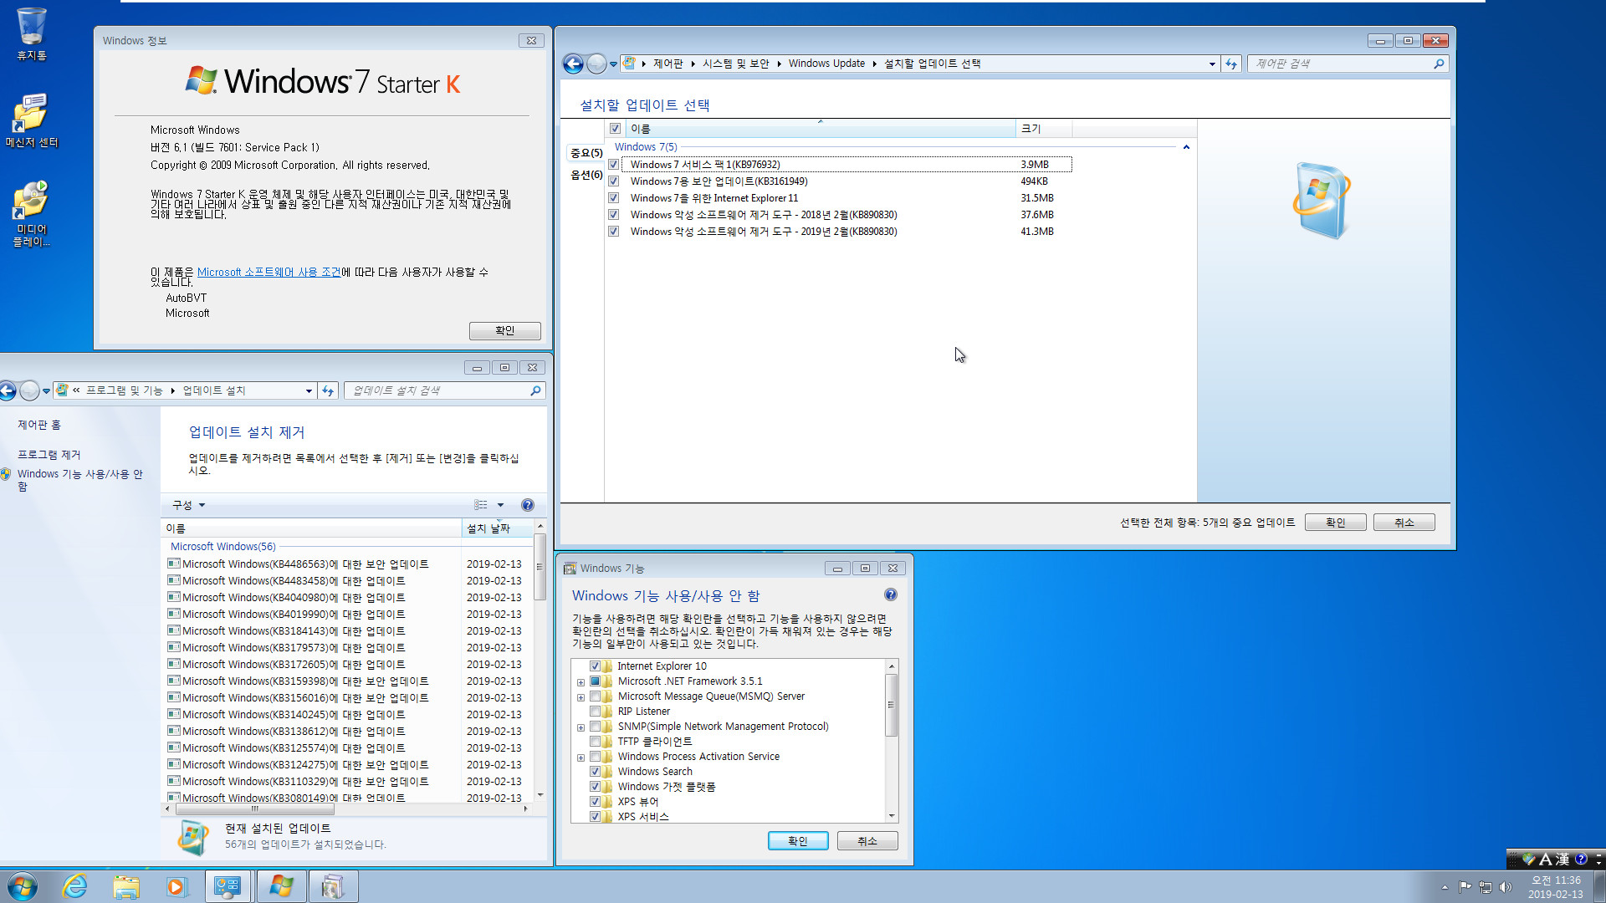The image size is (1606, 903).
Task: Switch to Windows Features taskbar button
Action: pos(333,886)
